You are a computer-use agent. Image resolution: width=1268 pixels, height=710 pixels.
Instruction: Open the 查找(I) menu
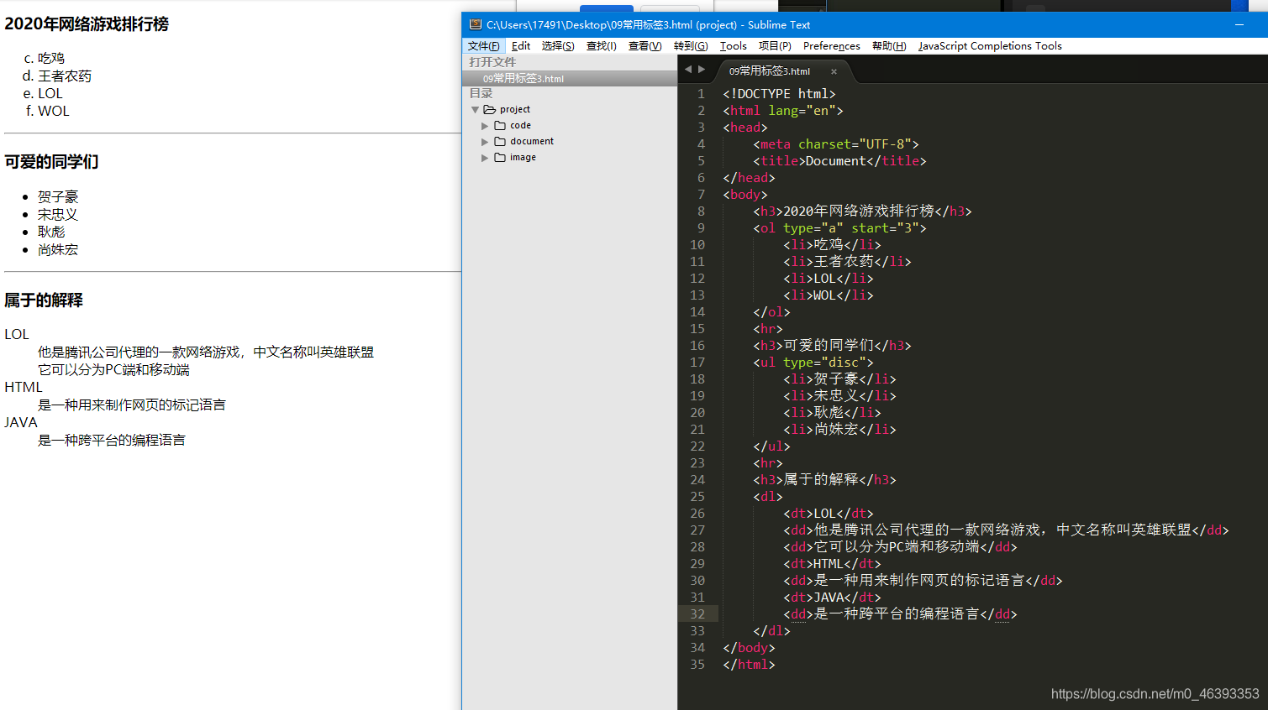[602, 46]
